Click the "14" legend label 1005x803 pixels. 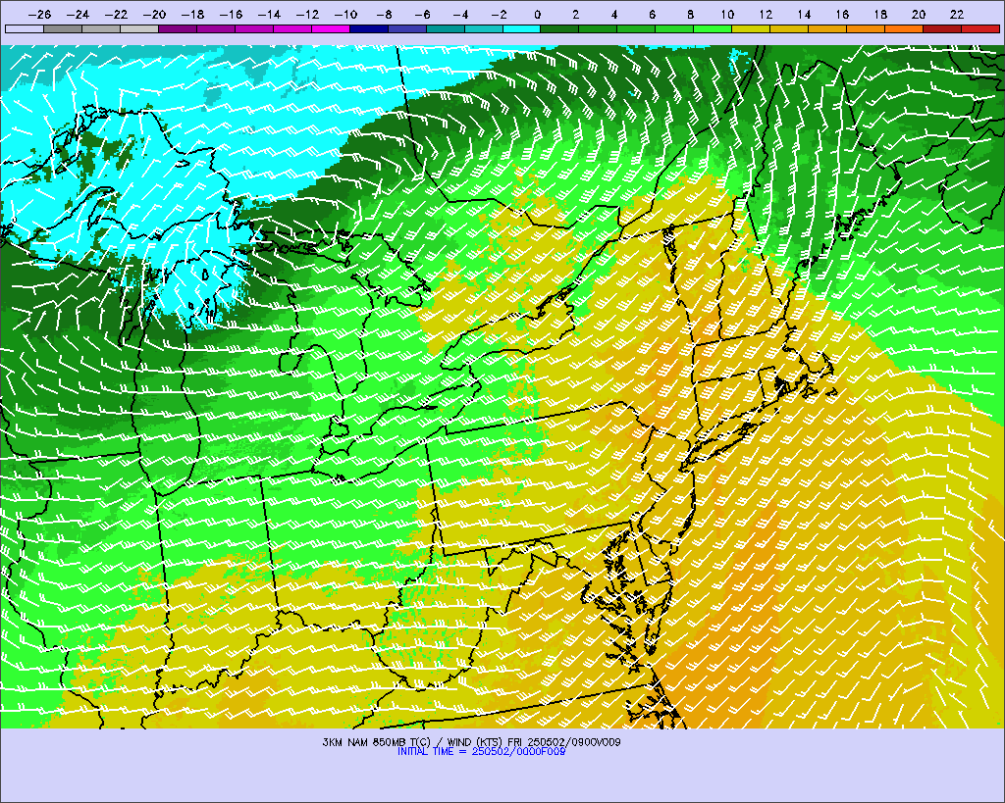point(805,15)
